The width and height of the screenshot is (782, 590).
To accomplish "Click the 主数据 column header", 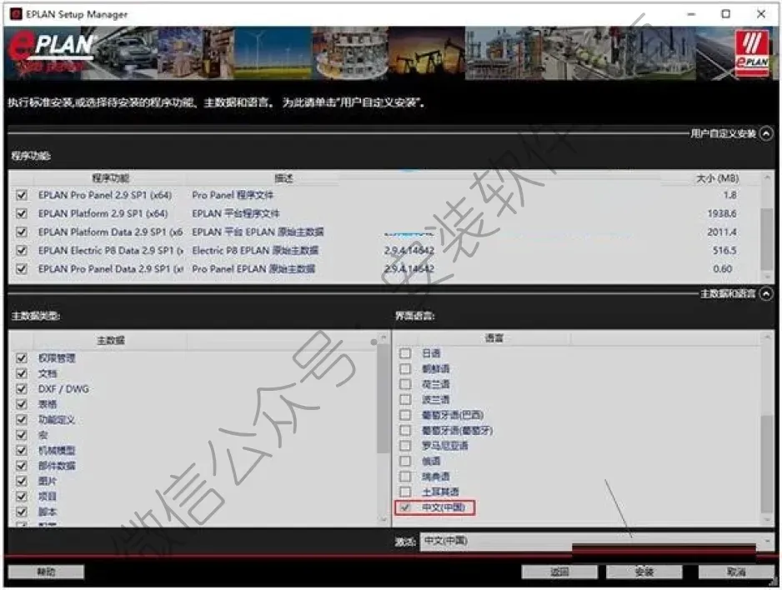I will 111,340.
